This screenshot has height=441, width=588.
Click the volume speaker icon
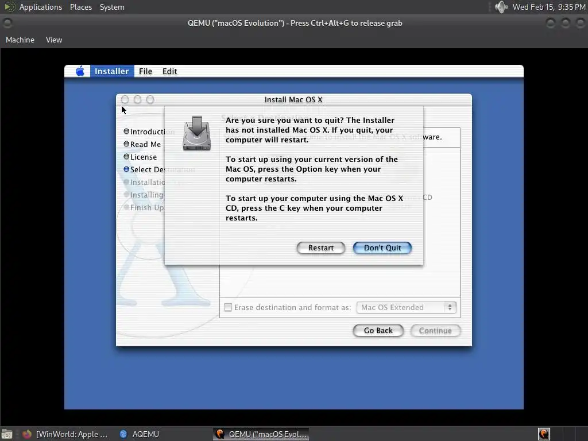(501, 7)
